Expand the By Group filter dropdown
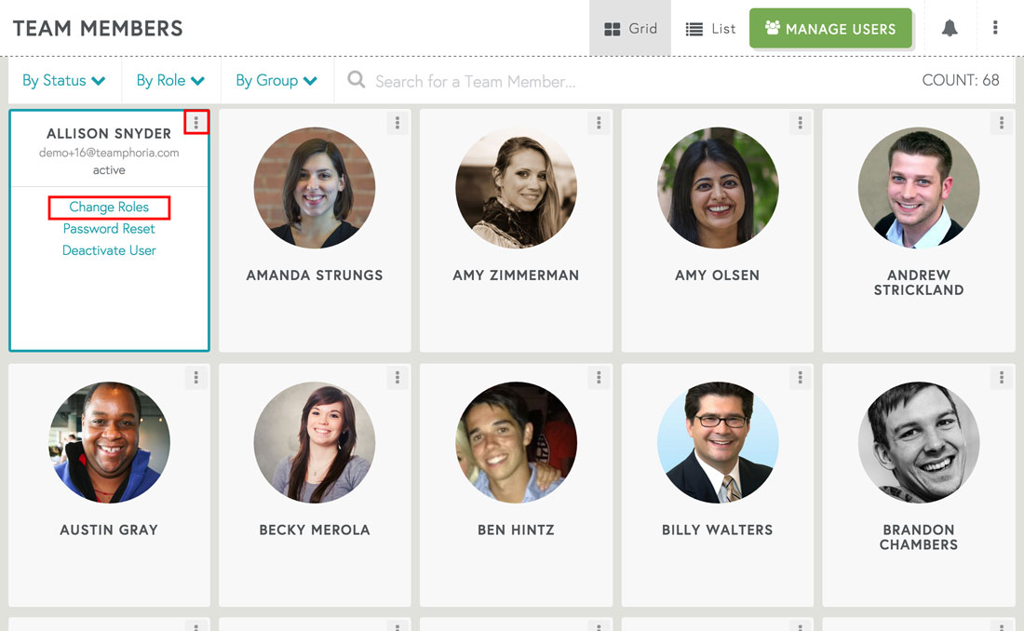The width and height of the screenshot is (1024, 631). click(276, 81)
